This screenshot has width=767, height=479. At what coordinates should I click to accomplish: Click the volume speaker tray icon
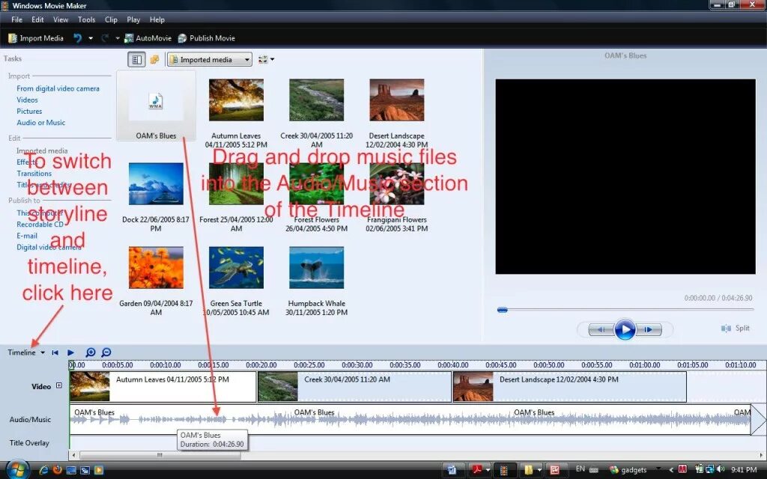click(x=720, y=470)
